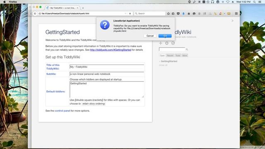The width and height of the screenshot is (265, 149).
Task: Click the GettingStarted tiddler heading
Action: 63,32
